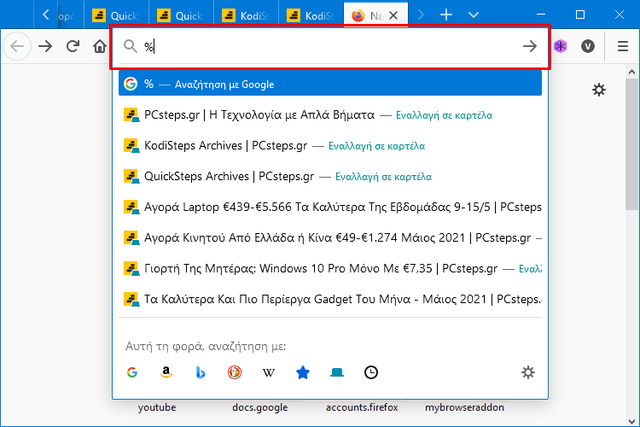The image size is (640, 427).
Task: Open Γιορτή Της Μητέρας Windows 10 result
Action: (x=330, y=268)
